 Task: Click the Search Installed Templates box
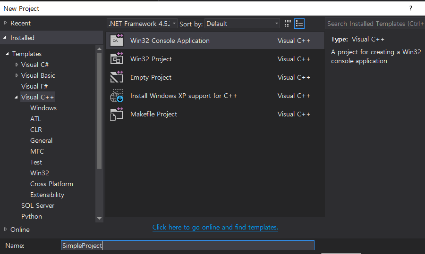pyautogui.click(x=375, y=24)
